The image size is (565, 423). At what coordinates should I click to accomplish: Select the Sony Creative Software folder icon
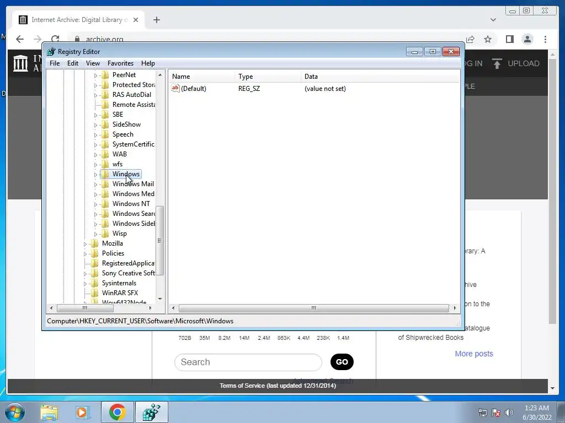pyautogui.click(x=95, y=273)
